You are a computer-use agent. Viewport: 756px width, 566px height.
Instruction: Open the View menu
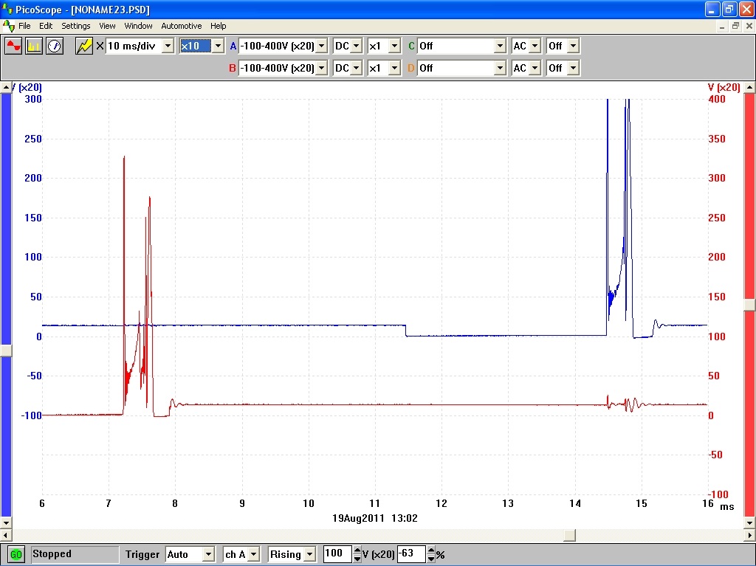pos(107,26)
